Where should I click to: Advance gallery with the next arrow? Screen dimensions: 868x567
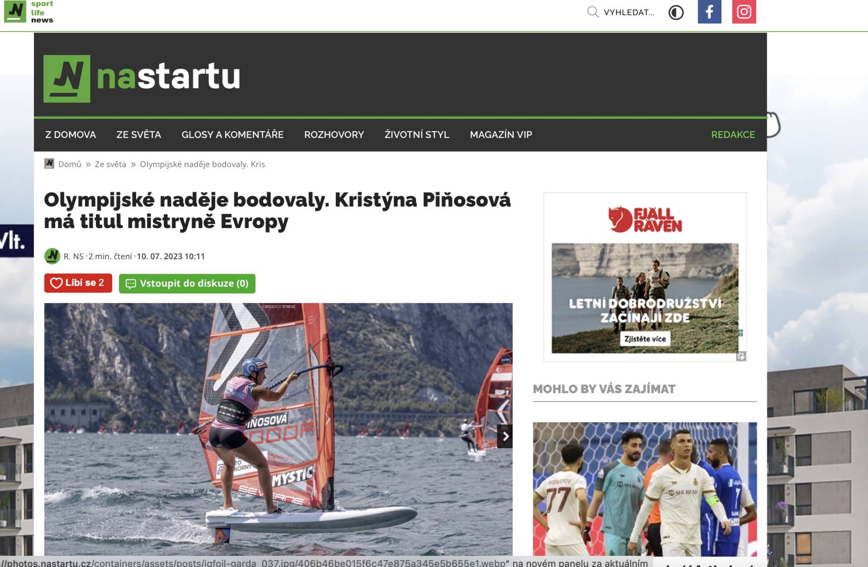pyautogui.click(x=505, y=436)
